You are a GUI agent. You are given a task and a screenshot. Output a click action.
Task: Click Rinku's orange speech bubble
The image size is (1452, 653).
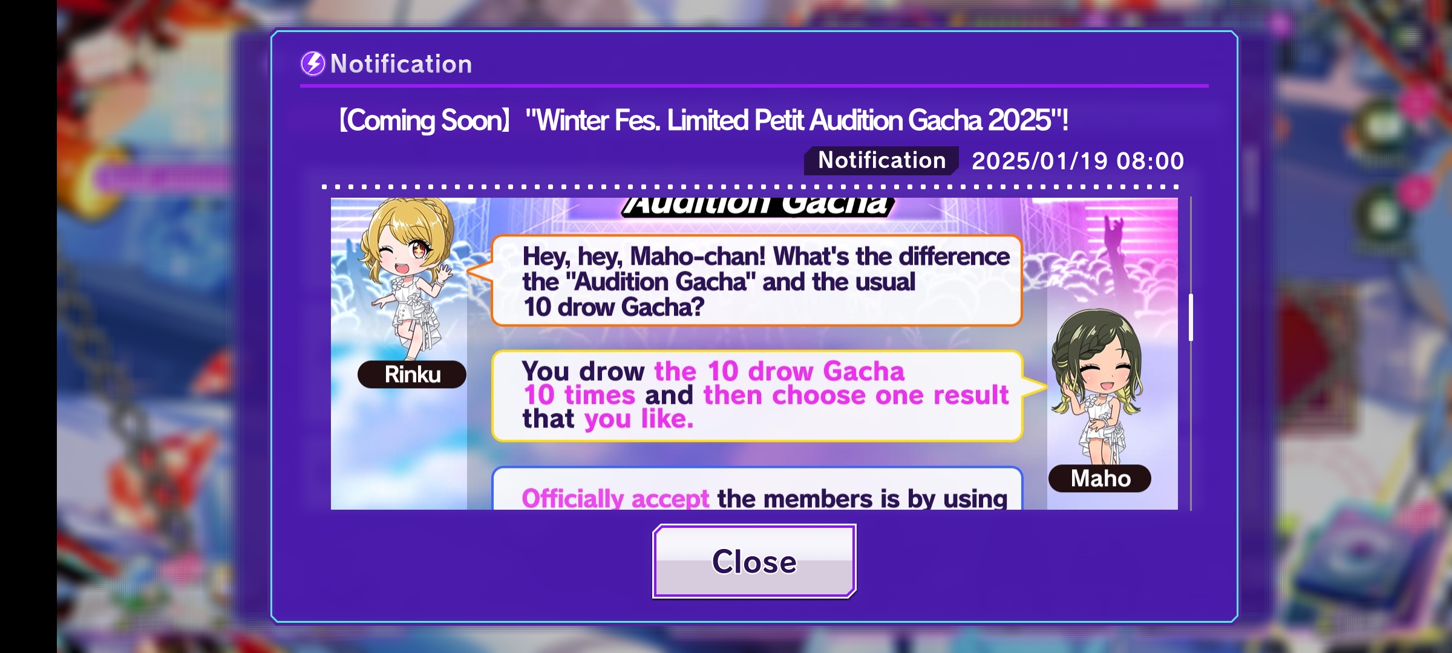point(756,281)
